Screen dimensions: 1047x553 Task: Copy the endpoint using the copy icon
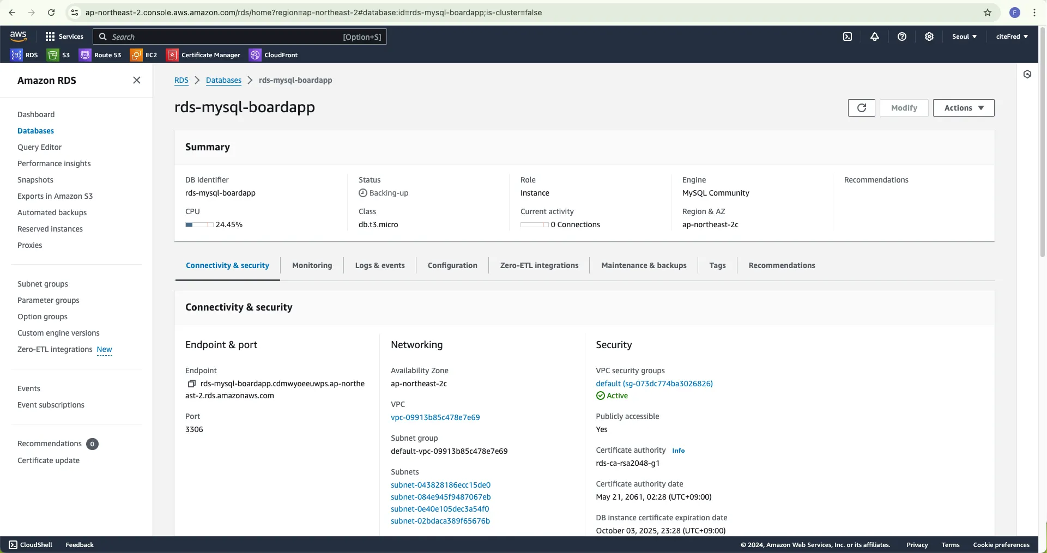(192, 384)
